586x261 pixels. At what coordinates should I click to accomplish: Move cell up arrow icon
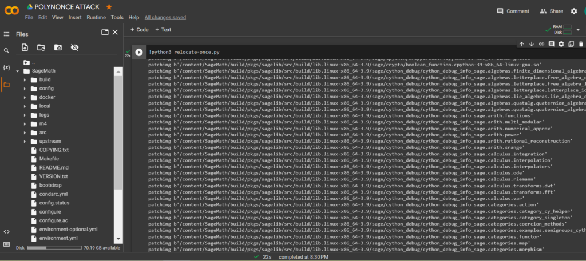(522, 44)
